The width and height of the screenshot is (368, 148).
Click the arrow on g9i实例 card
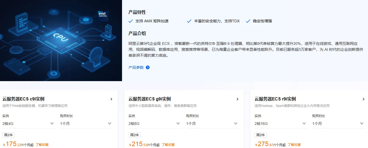pyautogui.click(x=237, y=99)
